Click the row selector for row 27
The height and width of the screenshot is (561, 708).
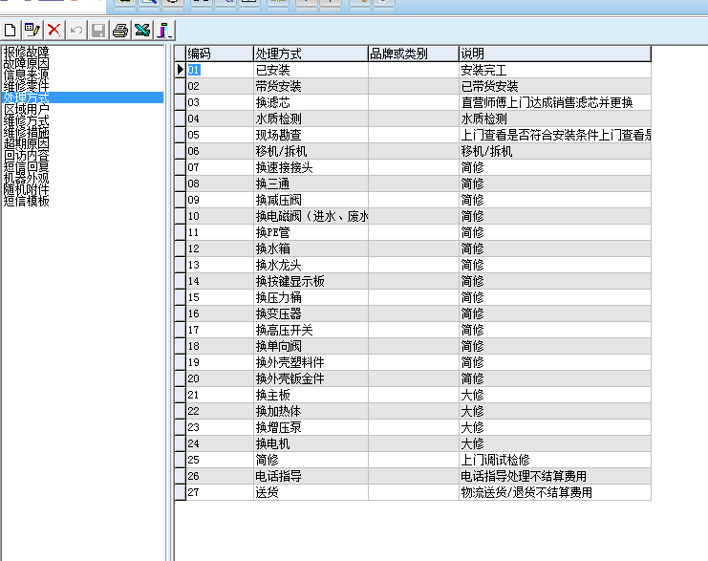pyautogui.click(x=180, y=492)
